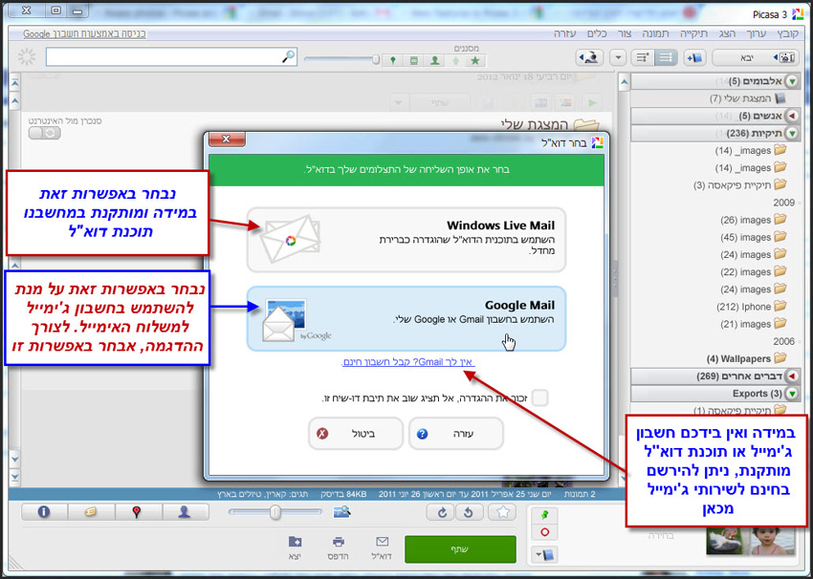Collapse the אלבומים (Albums) section
Screen dimensions: 813x579
pyautogui.click(x=792, y=81)
